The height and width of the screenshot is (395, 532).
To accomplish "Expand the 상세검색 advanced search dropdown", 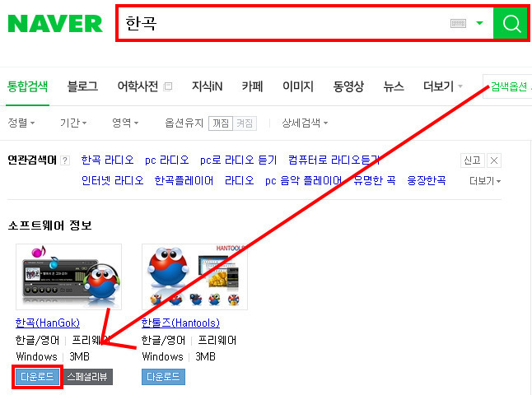I will 305,123.
